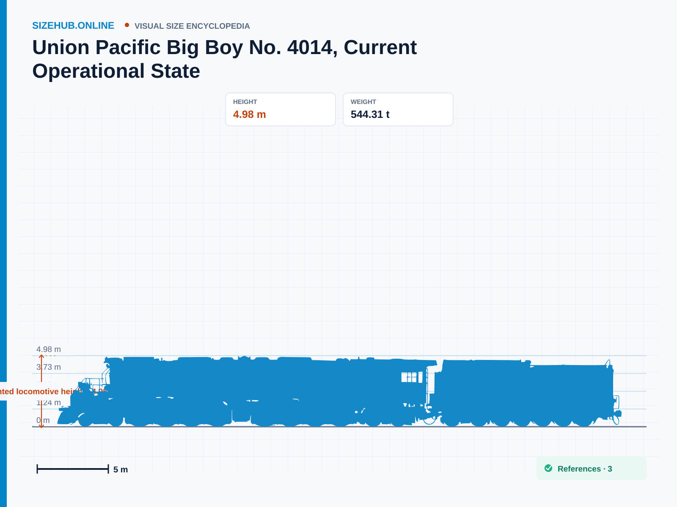677x507 pixels.
Task: Click the Big Boy locomotive silhouette
Action: pyautogui.click(x=248, y=392)
